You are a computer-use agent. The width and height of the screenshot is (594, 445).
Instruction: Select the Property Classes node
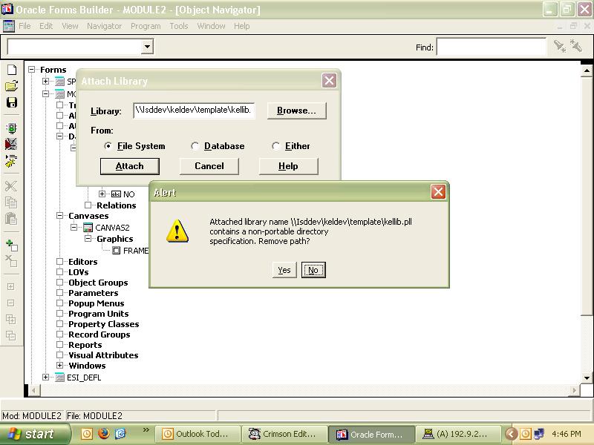[103, 324]
